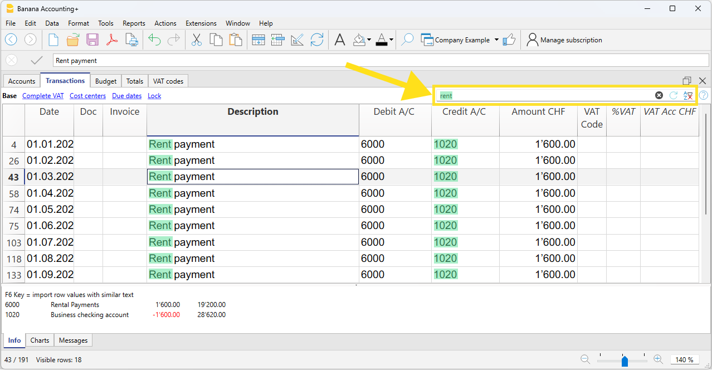Click Manage subscription
Image resolution: width=712 pixels, height=370 pixels.
point(564,40)
